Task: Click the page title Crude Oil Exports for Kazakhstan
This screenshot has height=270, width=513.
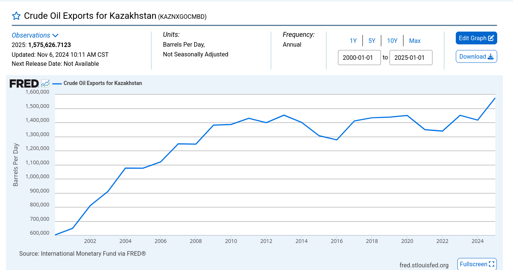Action: (90, 16)
